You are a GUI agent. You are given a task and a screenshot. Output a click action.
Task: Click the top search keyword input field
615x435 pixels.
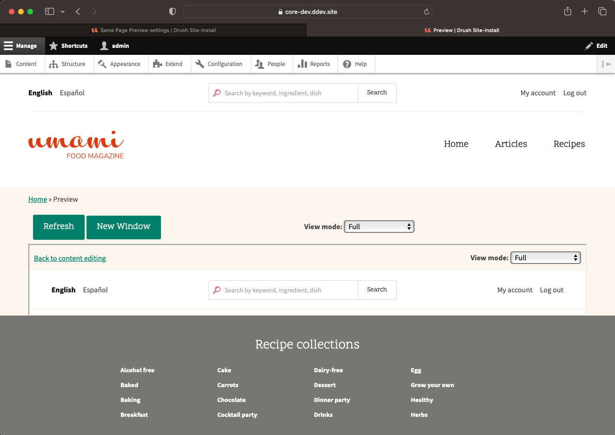coord(288,93)
